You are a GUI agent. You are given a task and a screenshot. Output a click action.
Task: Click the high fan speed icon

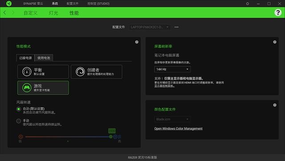coord(117,136)
